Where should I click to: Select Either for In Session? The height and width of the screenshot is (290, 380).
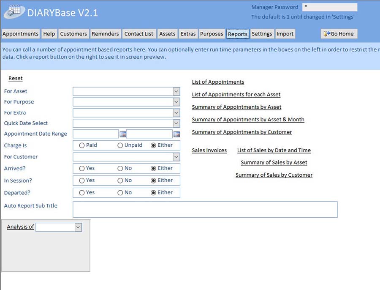[153, 181]
